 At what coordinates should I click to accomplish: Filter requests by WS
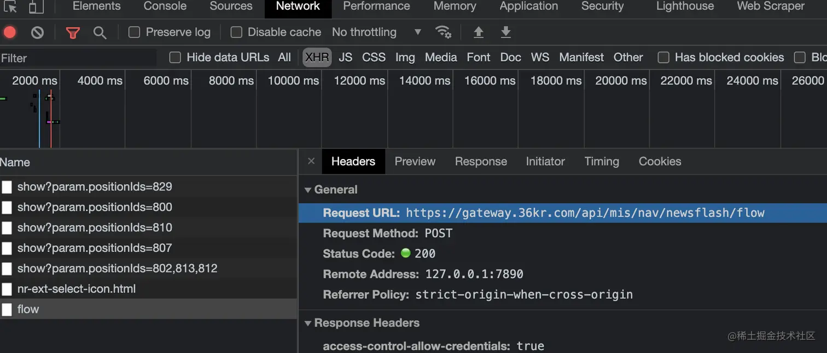tap(540, 57)
